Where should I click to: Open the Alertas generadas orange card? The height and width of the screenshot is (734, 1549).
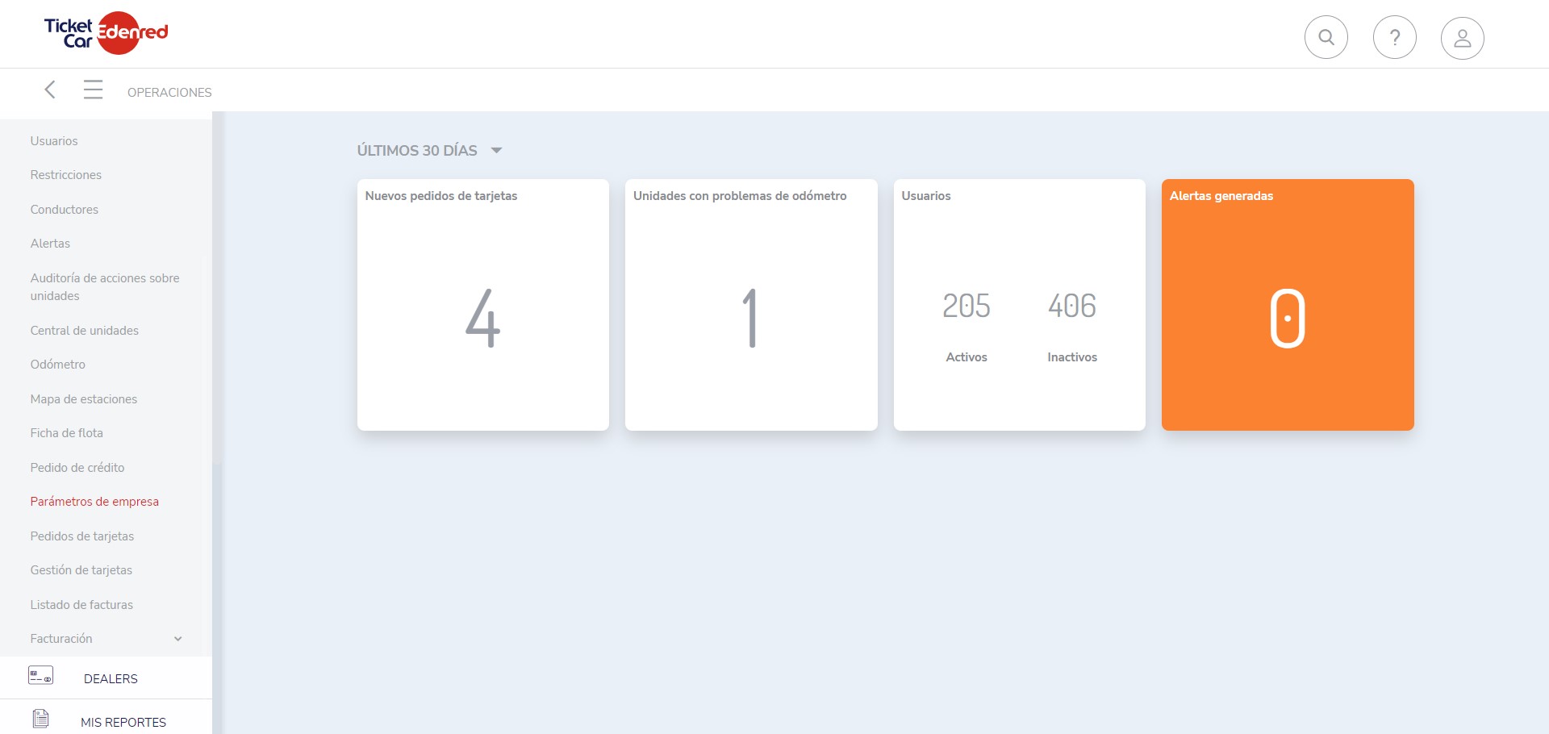[1288, 305]
